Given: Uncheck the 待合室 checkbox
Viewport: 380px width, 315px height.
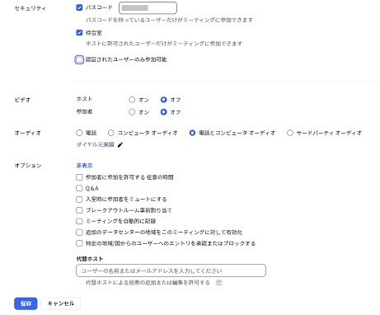Looking at the screenshot, I should (79, 33).
